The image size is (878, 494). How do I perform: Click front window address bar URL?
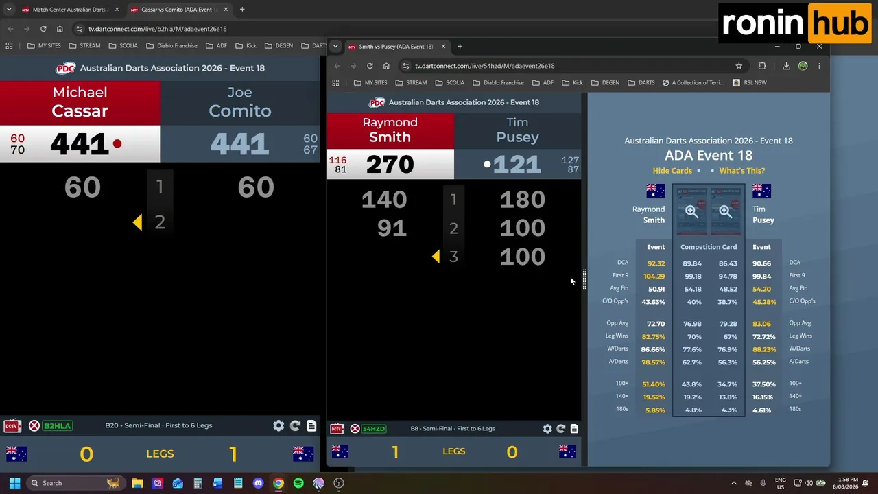[x=485, y=66]
